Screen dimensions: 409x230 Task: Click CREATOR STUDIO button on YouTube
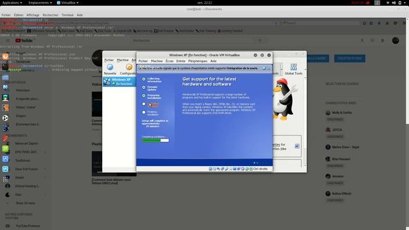[x=350, y=58]
